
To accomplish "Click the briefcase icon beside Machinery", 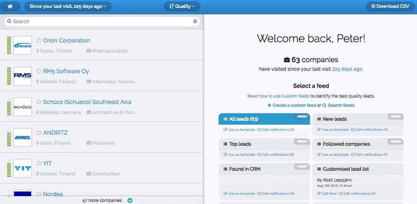I will coord(89,143).
